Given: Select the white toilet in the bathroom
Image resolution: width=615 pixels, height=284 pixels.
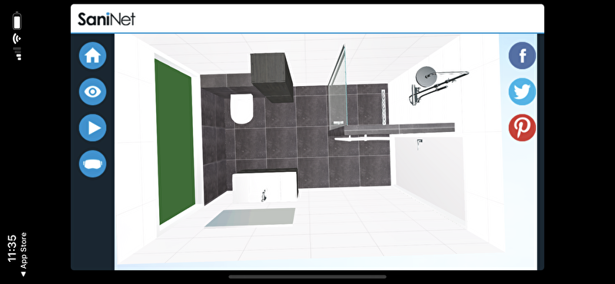Looking at the screenshot, I should tap(241, 108).
